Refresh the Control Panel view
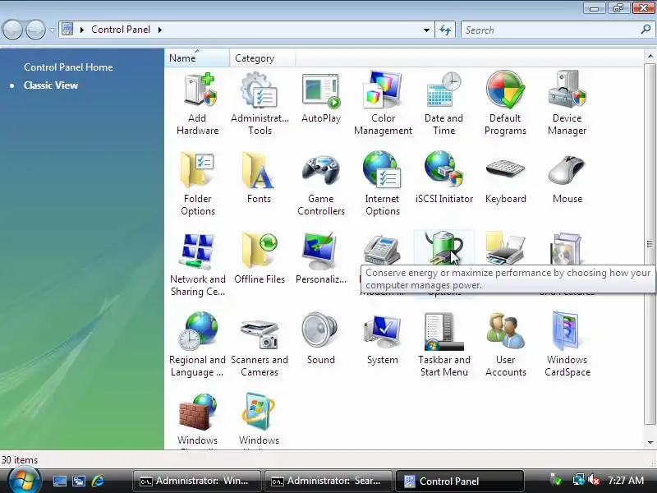This screenshot has width=657, height=493. pyautogui.click(x=445, y=30)
